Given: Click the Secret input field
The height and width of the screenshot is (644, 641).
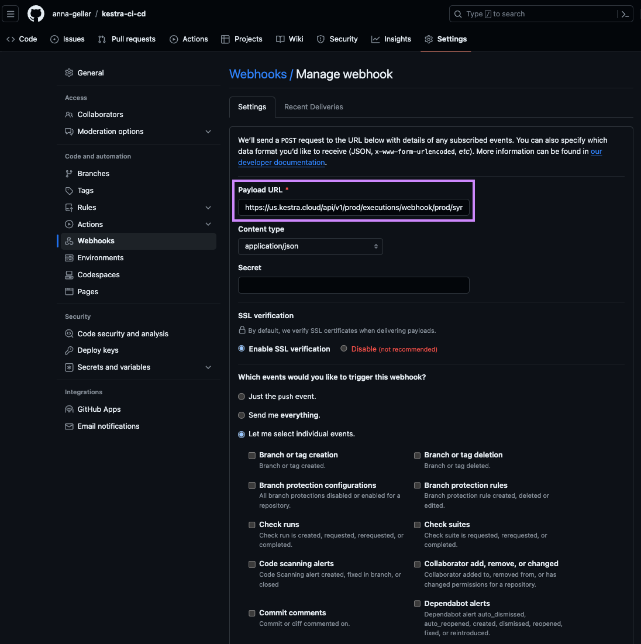Looking at the screenshot, I should coord(353,285).
